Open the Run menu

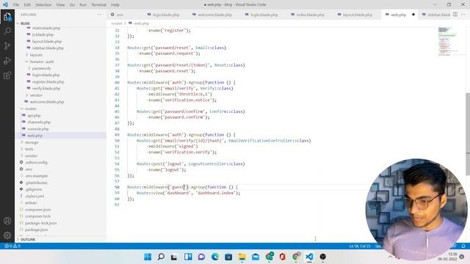pos(83,5)
